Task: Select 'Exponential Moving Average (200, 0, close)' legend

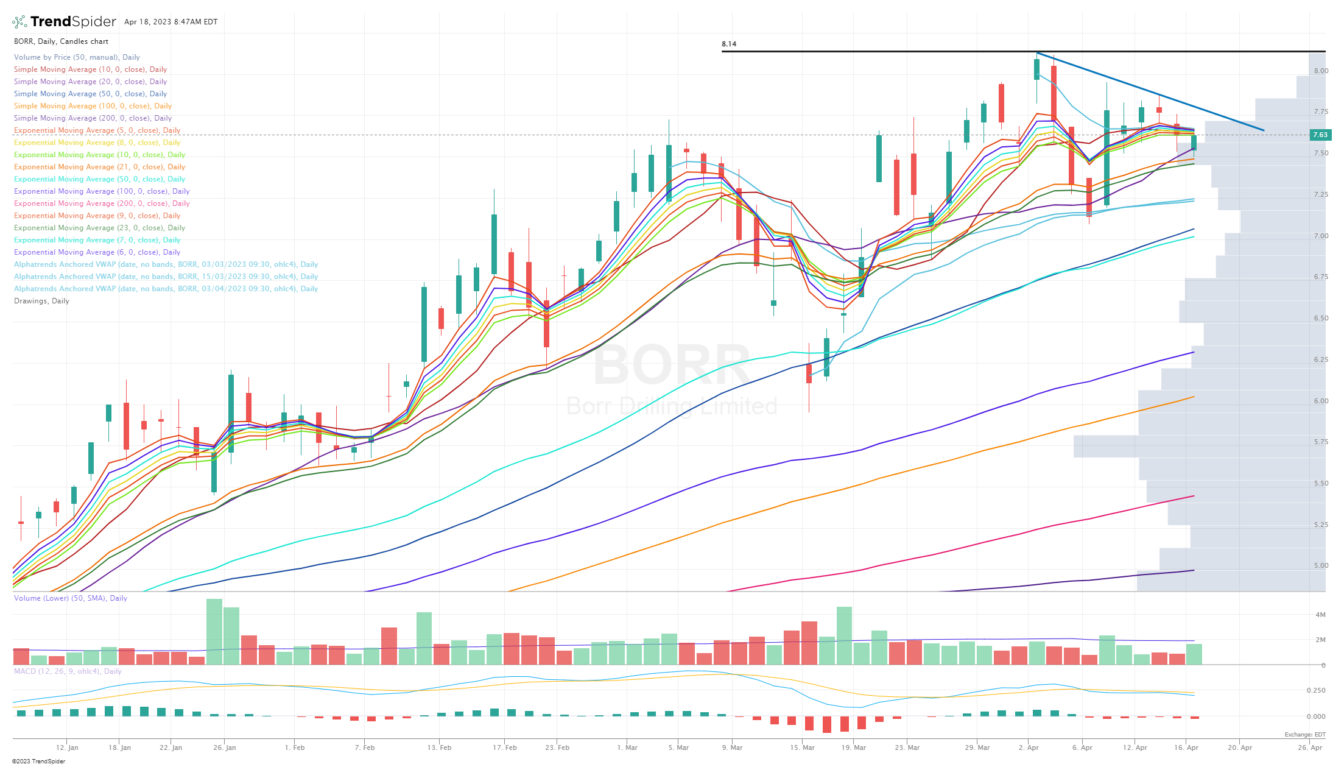Action: tap(102, 203)
